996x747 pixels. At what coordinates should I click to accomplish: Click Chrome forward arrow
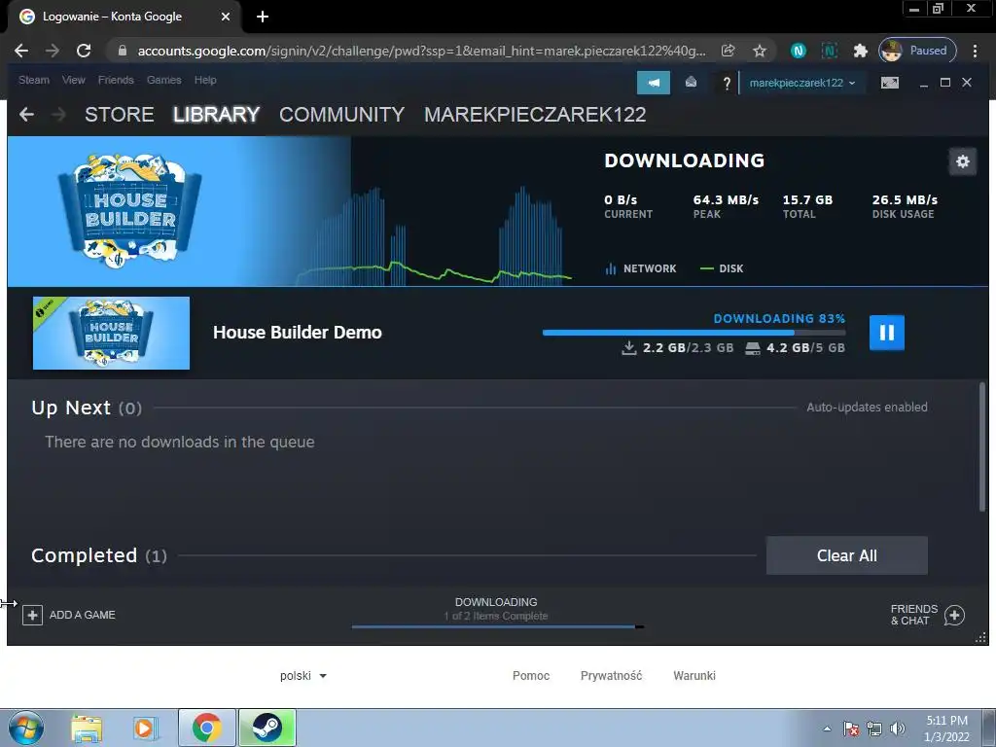[x=53, y=51]
